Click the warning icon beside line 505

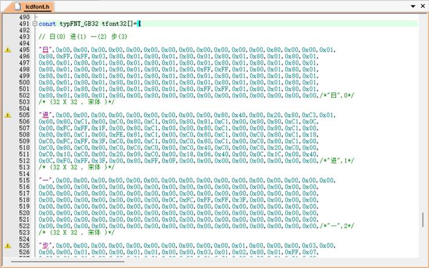pos(8,114)
